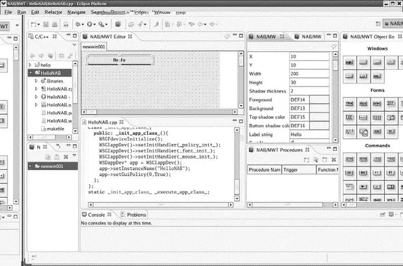Open the Run icon dropdown arrow
This screenshot has width=403, height=266.
(95, 24)
